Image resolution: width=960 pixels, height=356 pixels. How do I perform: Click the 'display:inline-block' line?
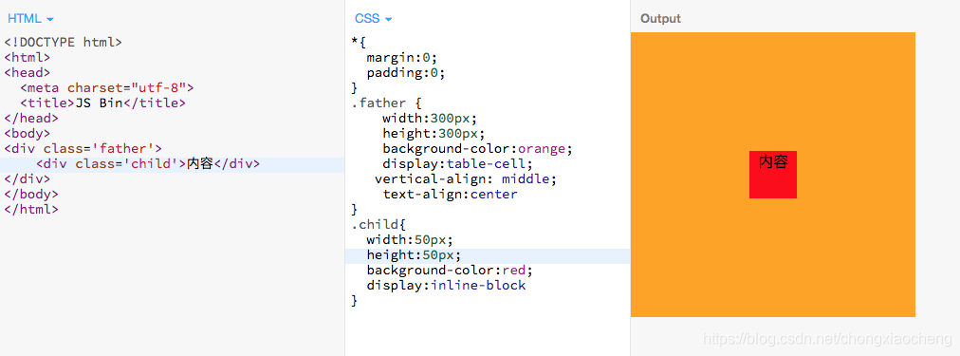coord(447,286)
